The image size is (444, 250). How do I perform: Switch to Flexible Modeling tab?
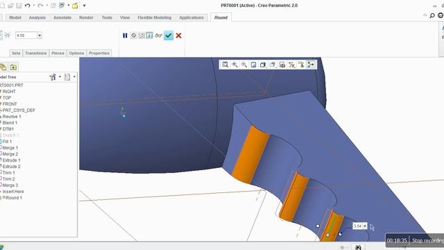[x=154, y=17]
